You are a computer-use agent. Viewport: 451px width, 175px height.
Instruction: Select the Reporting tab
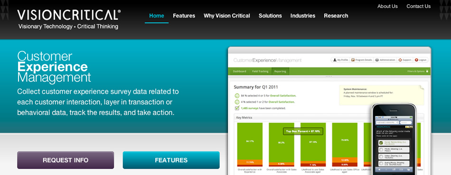pos(280,71)
